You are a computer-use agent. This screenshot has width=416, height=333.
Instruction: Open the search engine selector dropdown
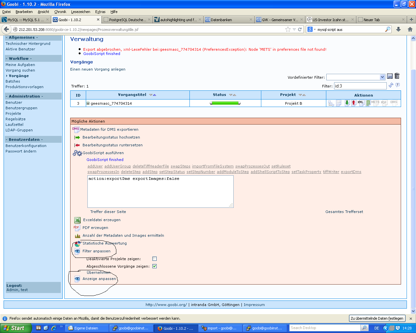(x=312, y=29)
